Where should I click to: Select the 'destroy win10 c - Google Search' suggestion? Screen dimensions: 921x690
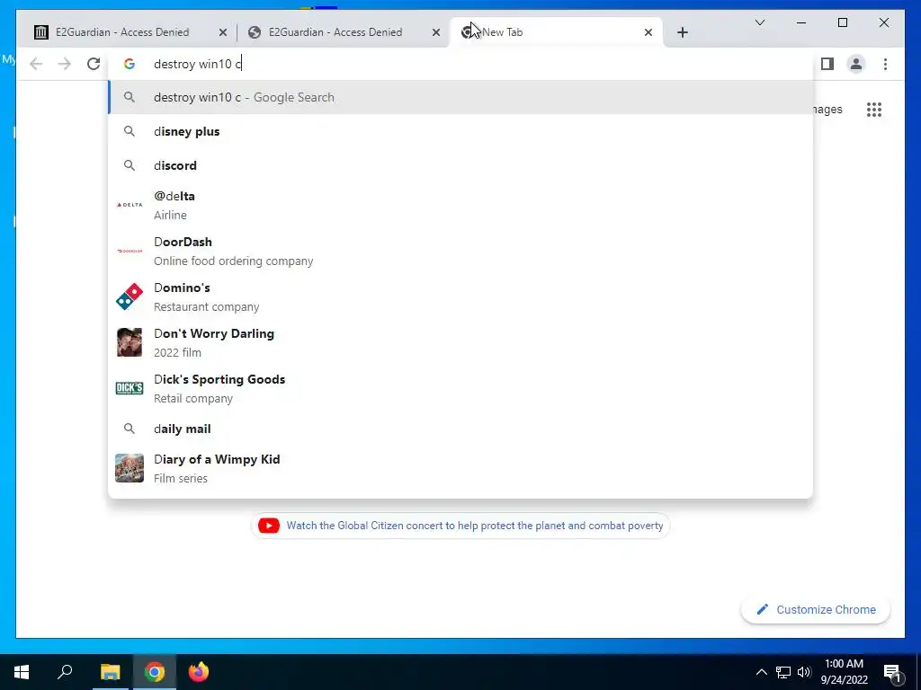pyautogui.click(x=460, y=97)
